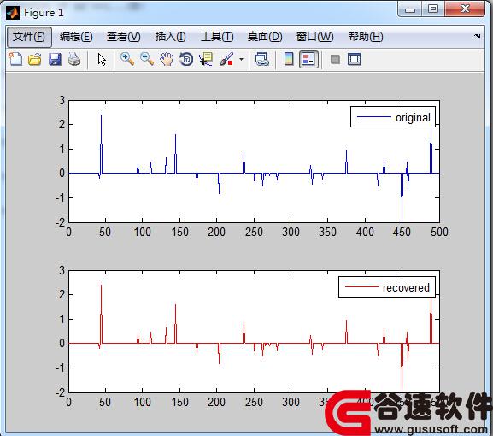This screenshot has width=493, height=436.
Task: Open the 帮助(H) menu
Action: (366, 37)
